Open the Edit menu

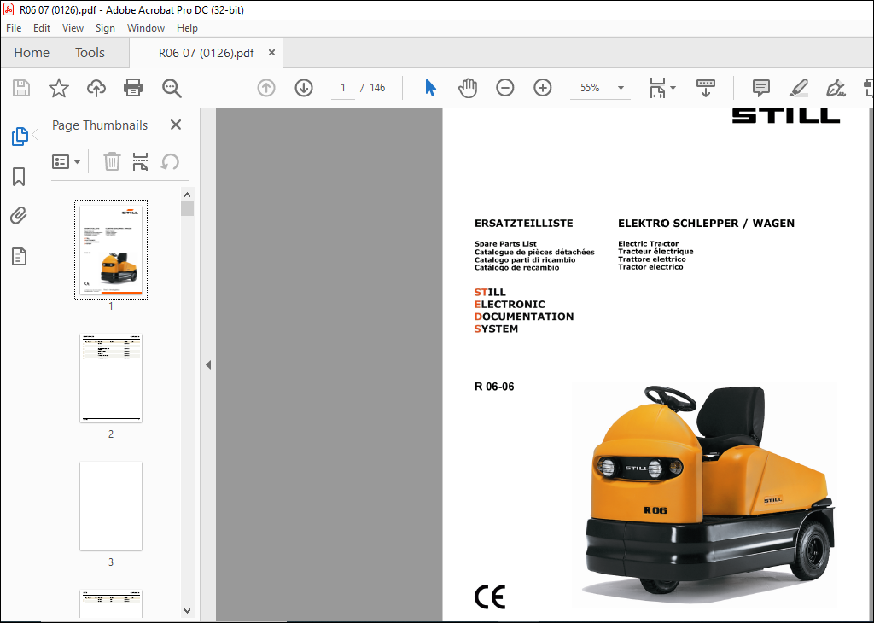(42, 28)
